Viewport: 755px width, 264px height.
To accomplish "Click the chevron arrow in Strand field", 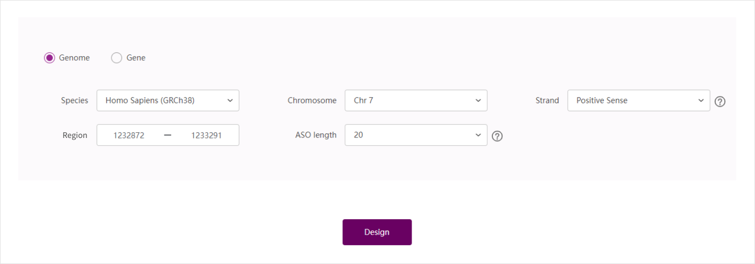I will tap(701, 100).
